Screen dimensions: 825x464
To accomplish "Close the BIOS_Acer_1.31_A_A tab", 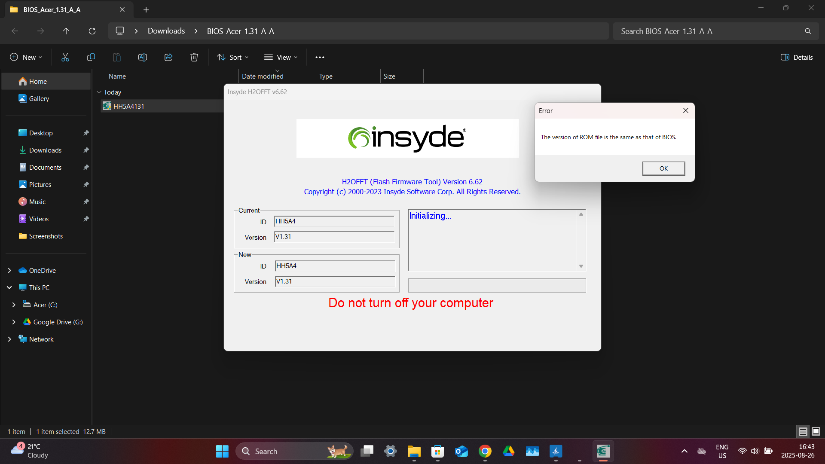I will coord(122,9).
